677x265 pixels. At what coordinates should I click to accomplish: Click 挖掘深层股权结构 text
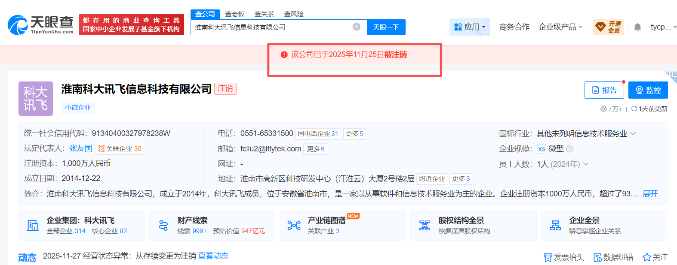click(465, 231)
